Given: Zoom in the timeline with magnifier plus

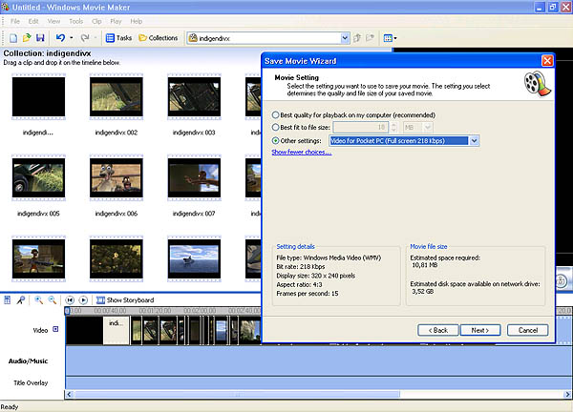Looking at the screenshot, I should coord(39,299).
